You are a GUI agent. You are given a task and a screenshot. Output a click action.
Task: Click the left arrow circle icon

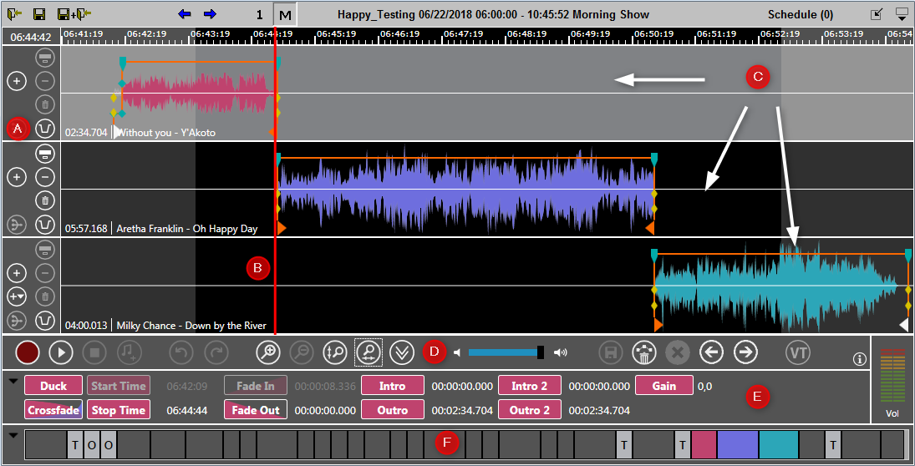point(711,352)
